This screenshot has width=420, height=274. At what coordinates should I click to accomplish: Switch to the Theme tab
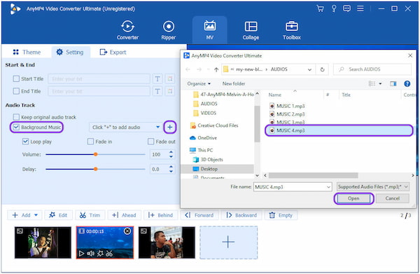[x=27, y=52]
